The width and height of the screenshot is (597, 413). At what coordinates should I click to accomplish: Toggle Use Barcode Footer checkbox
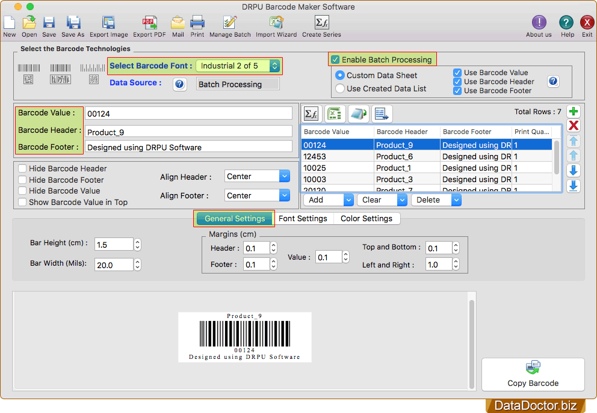[x=457, y=91]
